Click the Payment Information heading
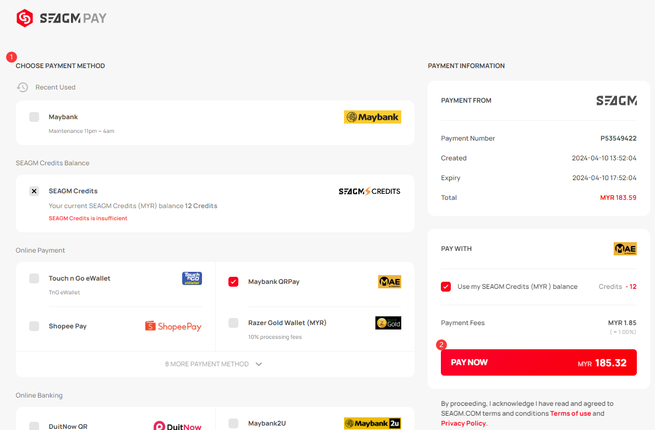655x430 pixels. 466,66
